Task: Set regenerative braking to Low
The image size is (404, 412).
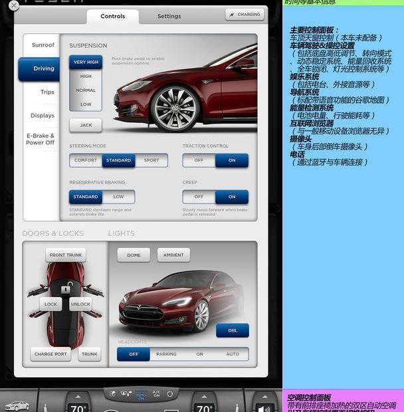Action: click(x=118, y=197)
